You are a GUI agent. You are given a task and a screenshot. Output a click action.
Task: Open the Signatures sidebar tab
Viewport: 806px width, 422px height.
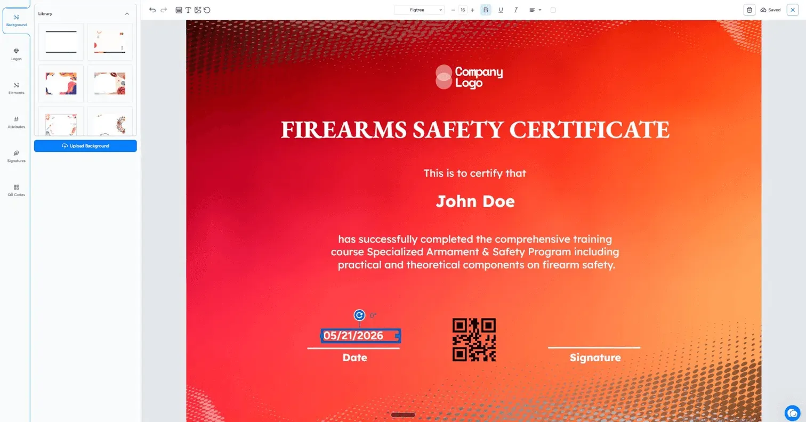coord(17,156)
